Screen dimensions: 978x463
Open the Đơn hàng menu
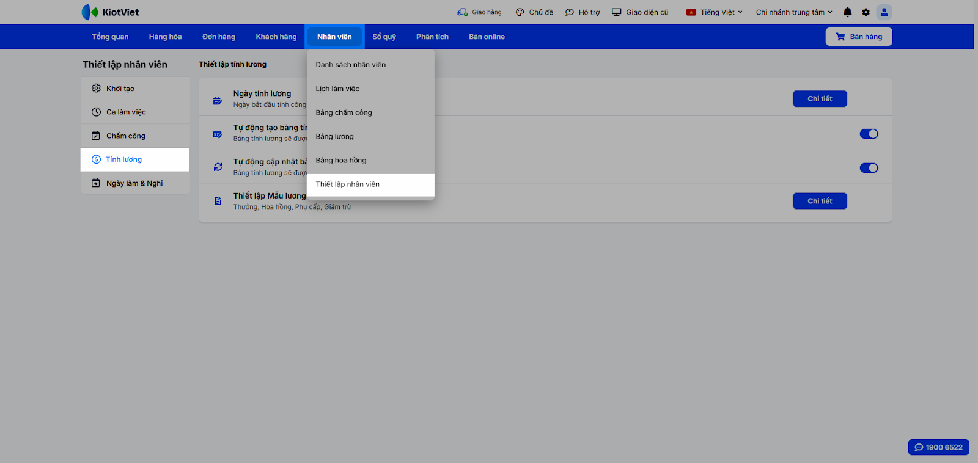point(219,37)
